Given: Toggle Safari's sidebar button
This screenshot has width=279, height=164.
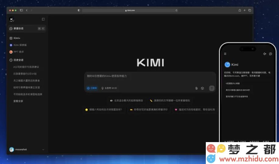Looking at the screenshot, I should click(x=21, y=10).
